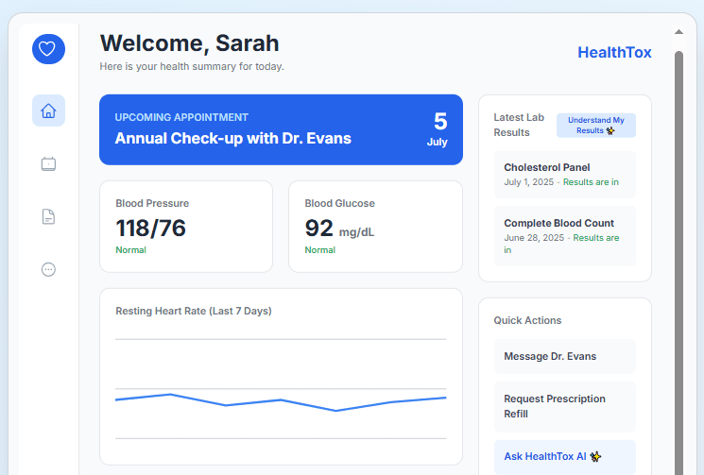The image size is (704, 475).
Task: Click the "Quick Actions" heading
Action: (x=527, y=320)
